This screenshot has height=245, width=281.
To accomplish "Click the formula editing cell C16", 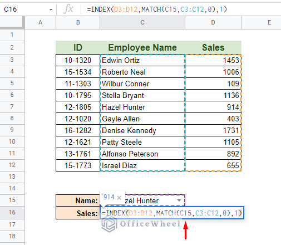I will [x=172, y=213].
